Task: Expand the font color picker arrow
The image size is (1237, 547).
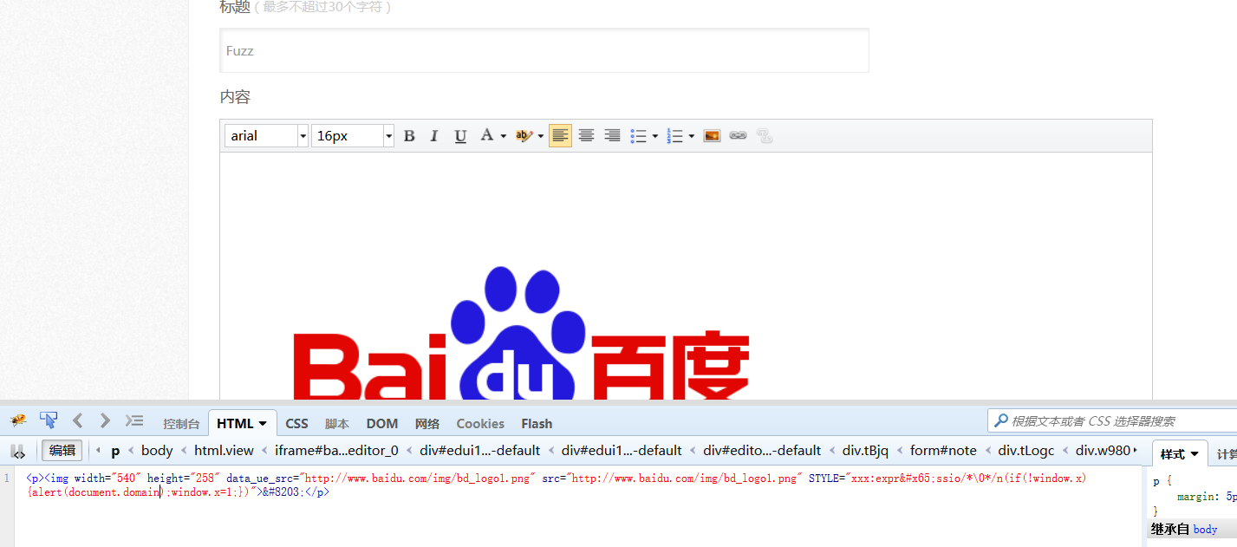Action: click(x=503, y=136)
